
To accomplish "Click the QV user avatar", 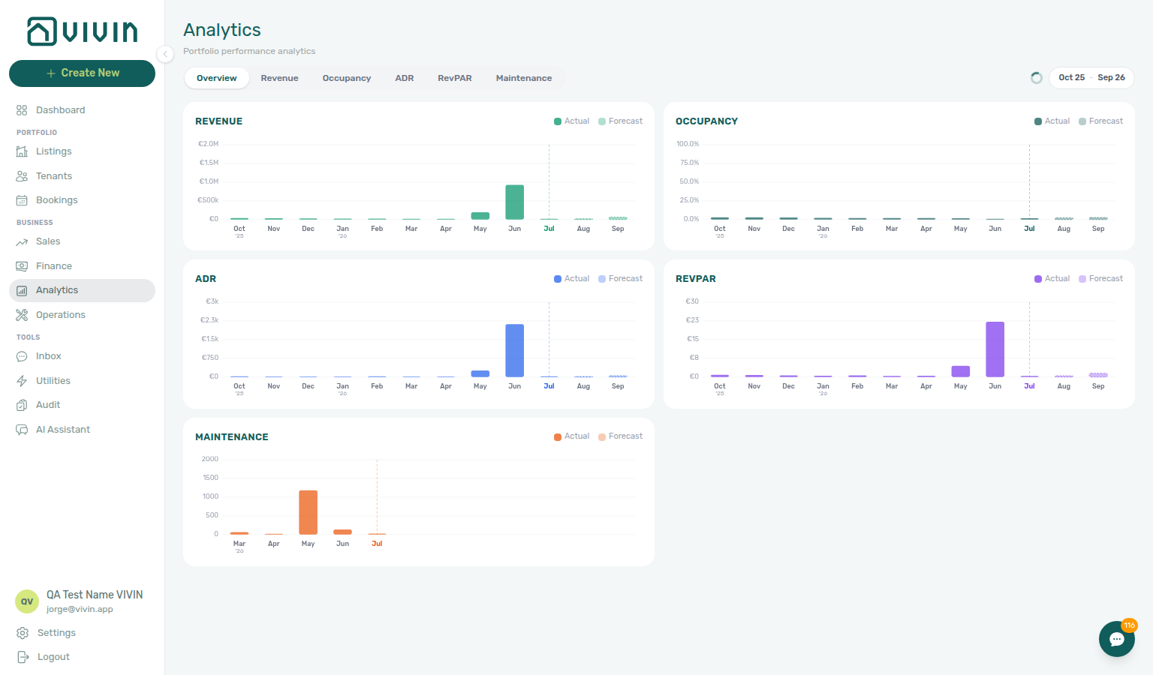I will 27,601.
